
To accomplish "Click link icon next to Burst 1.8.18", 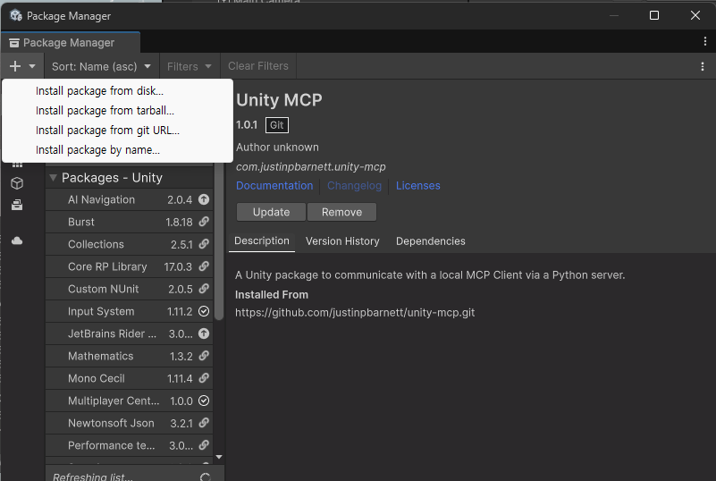I will tap(204, 222).
